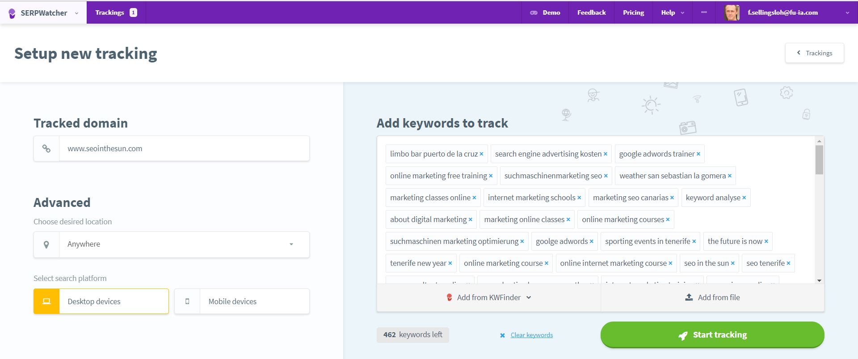Viewport: 858px width, 359px height.
Task: Remove the 'google adwords trainer' tag
Action: coord(698,154)
